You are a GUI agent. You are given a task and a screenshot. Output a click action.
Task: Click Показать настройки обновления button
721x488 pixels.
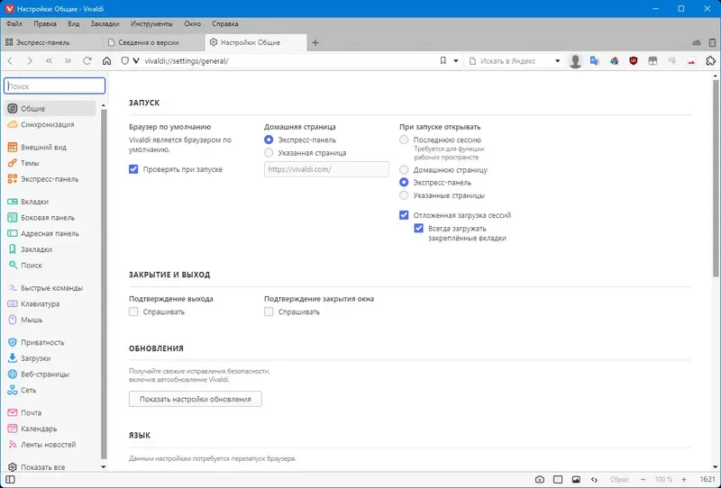pyautogui.click(x=196, y=399)
